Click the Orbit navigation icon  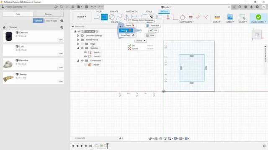(150, 139)
